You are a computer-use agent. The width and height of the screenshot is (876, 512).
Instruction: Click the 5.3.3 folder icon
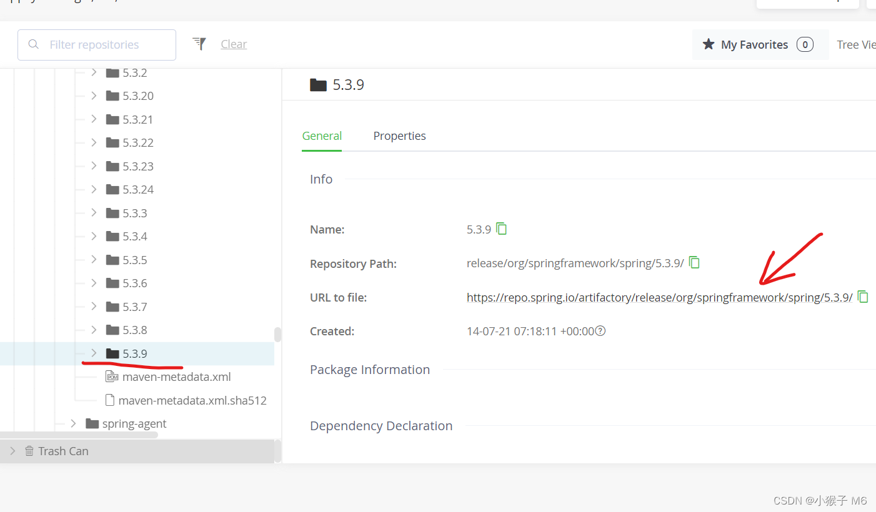point(112,213)
